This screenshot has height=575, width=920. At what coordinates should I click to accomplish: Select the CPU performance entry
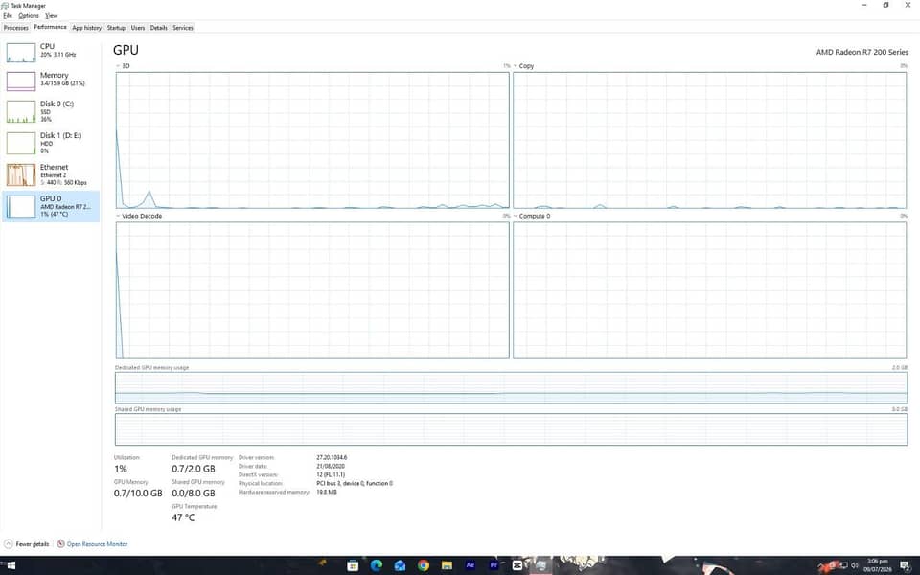tap(51, 52)
